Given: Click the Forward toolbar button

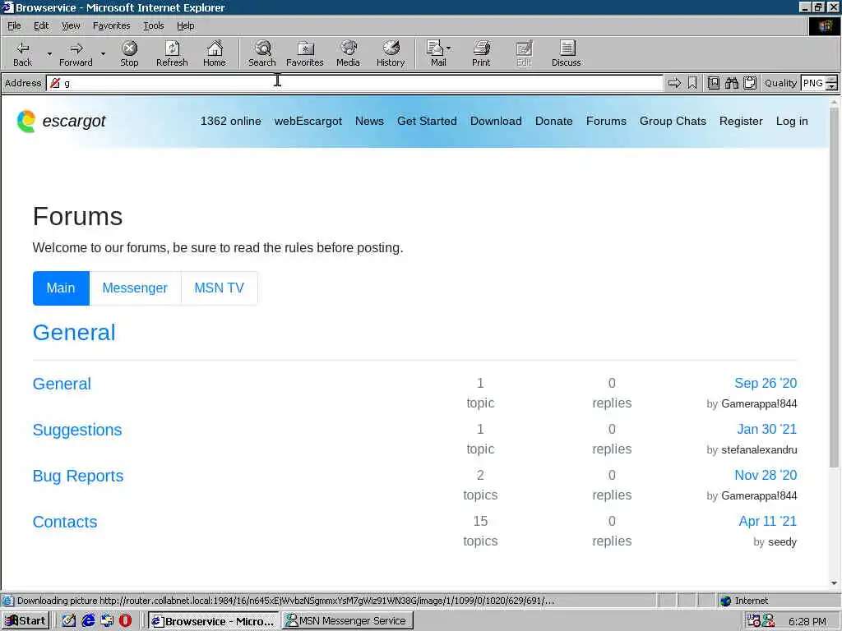Looking at the screenshot, I should click(76, 53).
